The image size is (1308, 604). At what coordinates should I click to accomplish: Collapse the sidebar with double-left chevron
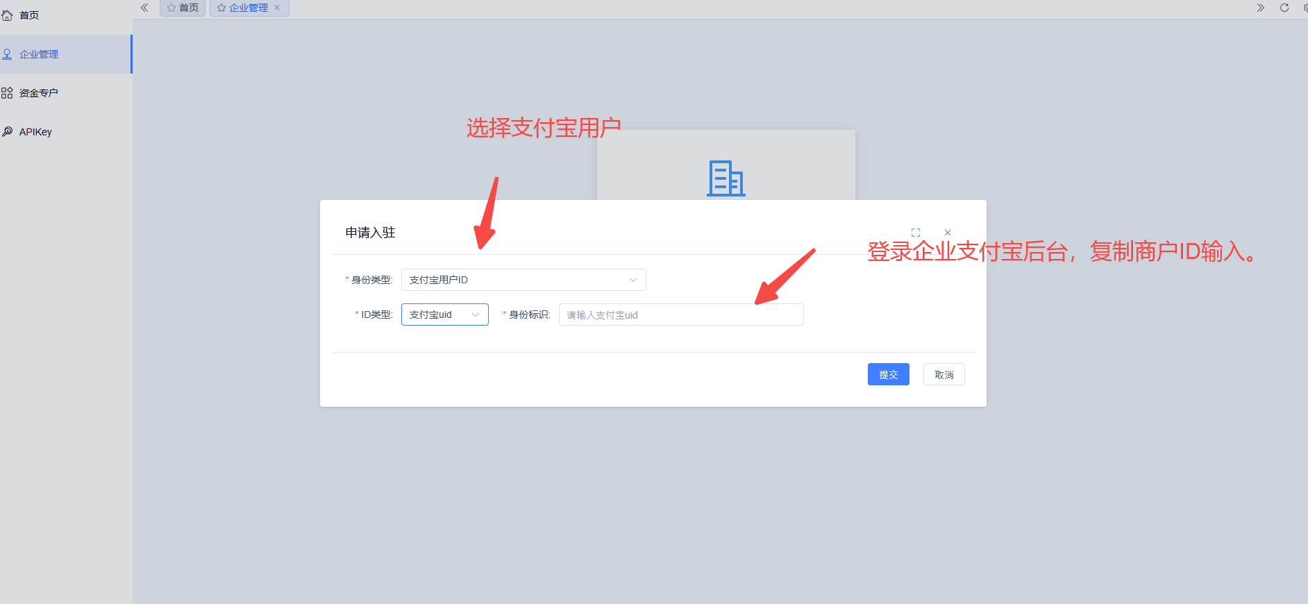point(144,8)
